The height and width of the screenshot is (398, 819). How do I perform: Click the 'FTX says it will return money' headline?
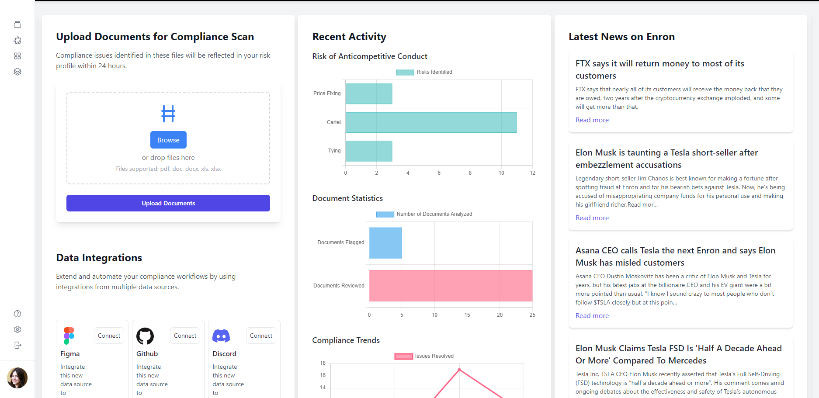pos(660,69)
